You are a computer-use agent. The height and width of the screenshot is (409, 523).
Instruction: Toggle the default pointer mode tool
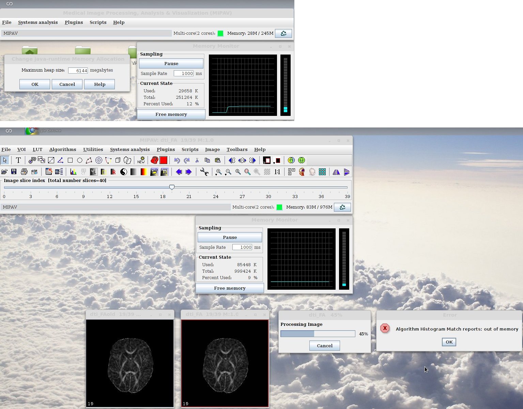(5, 160)
